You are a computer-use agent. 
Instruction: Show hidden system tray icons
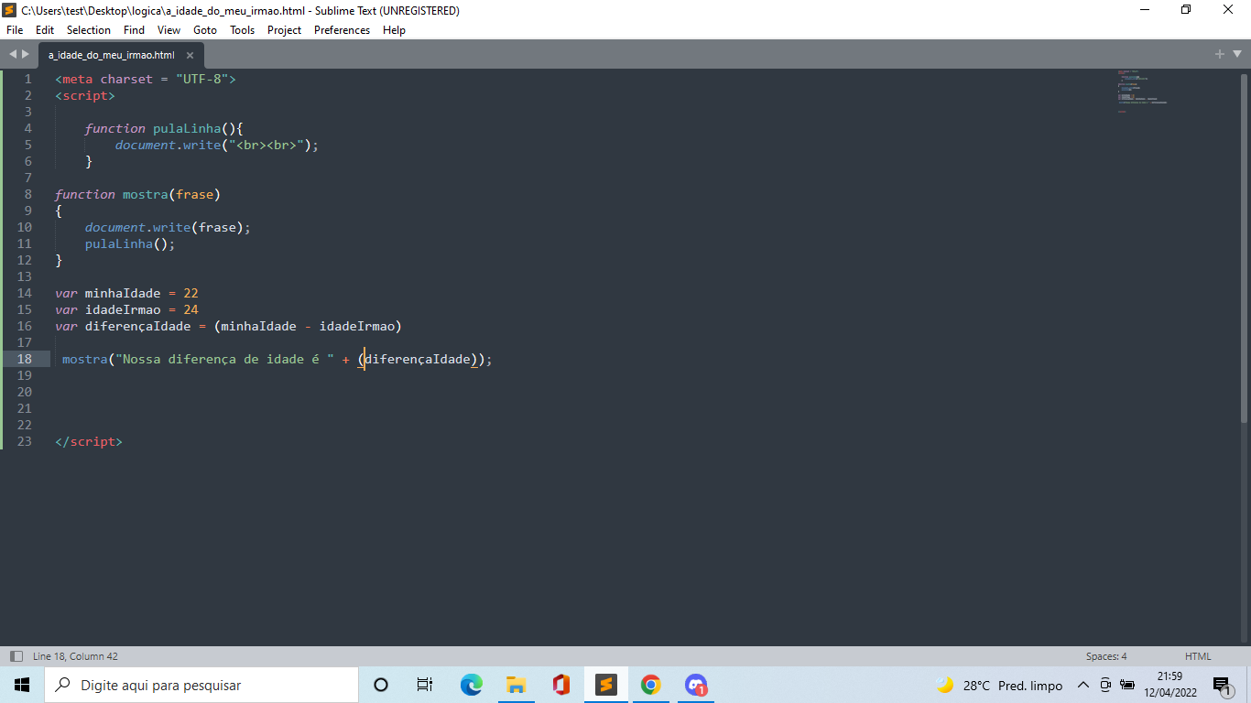coord(1082,685)
